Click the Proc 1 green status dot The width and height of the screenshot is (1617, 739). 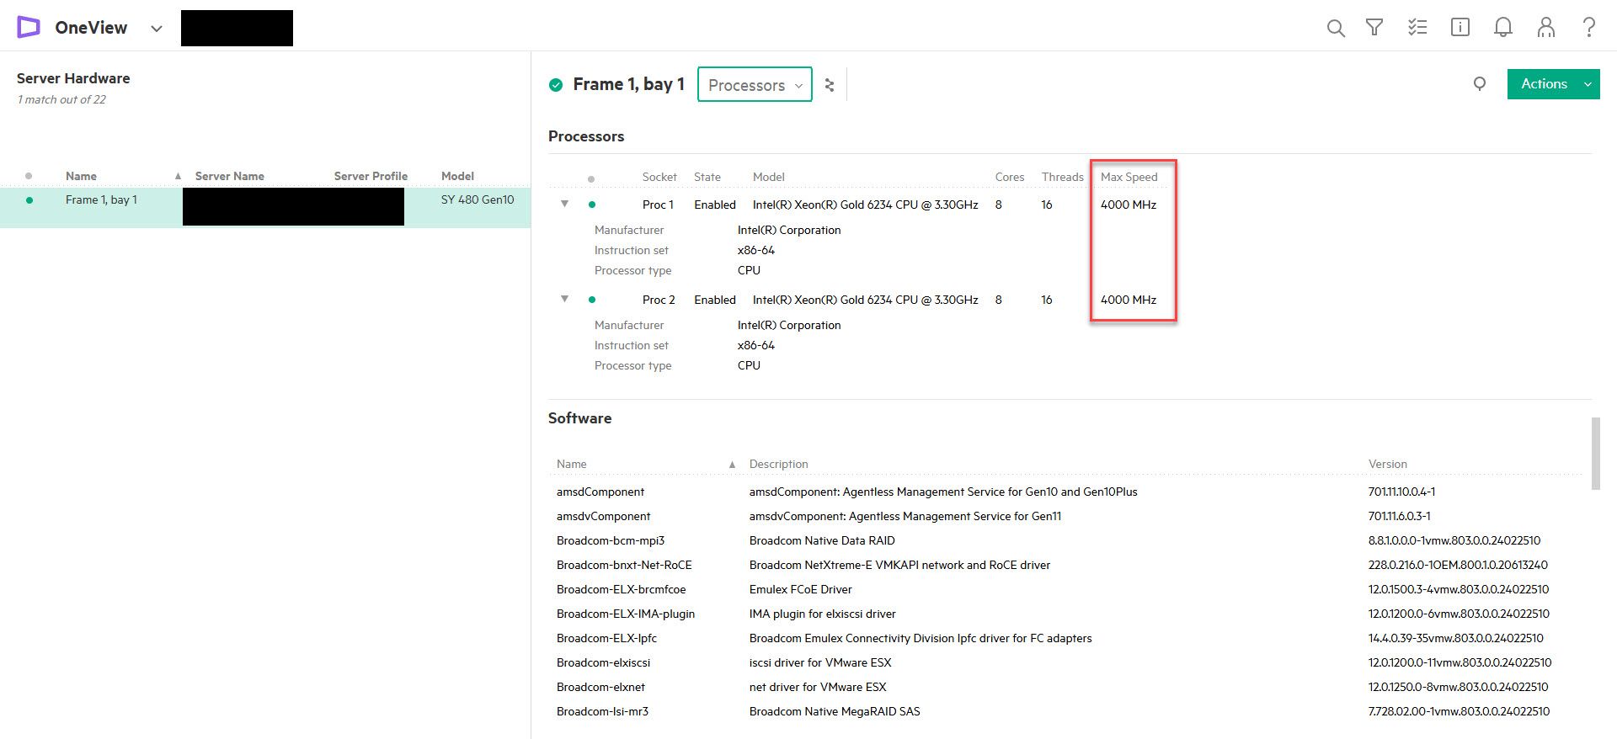click(592, 205)
